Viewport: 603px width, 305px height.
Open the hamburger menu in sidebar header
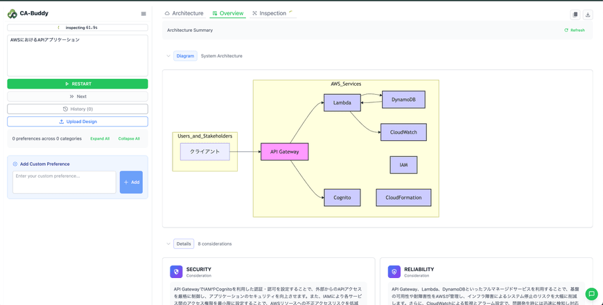coord(143,14)
